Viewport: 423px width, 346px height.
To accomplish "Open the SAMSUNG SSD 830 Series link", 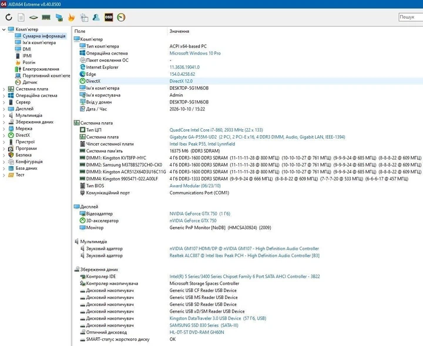I will click(x=204, y=325).
